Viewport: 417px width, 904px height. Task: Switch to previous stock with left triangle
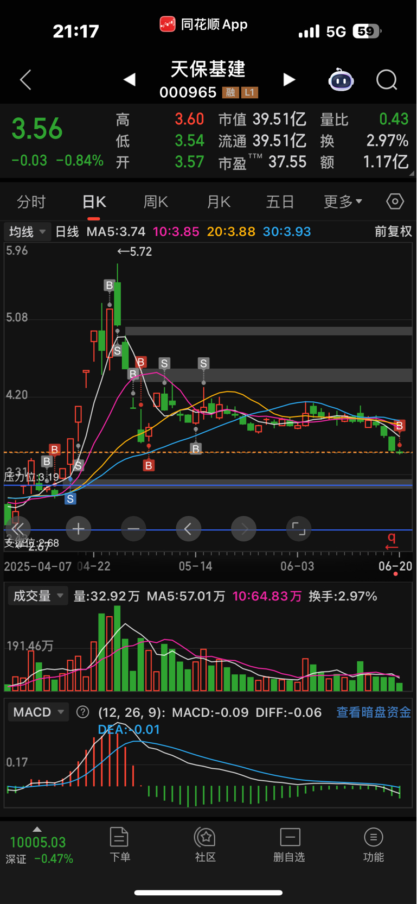pos(129,80)
